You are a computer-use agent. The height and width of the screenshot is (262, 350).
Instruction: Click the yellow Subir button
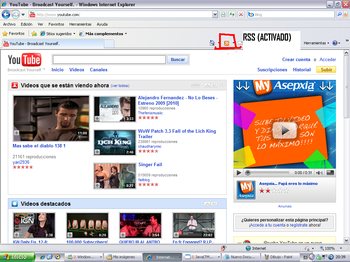tap(326, 70)
